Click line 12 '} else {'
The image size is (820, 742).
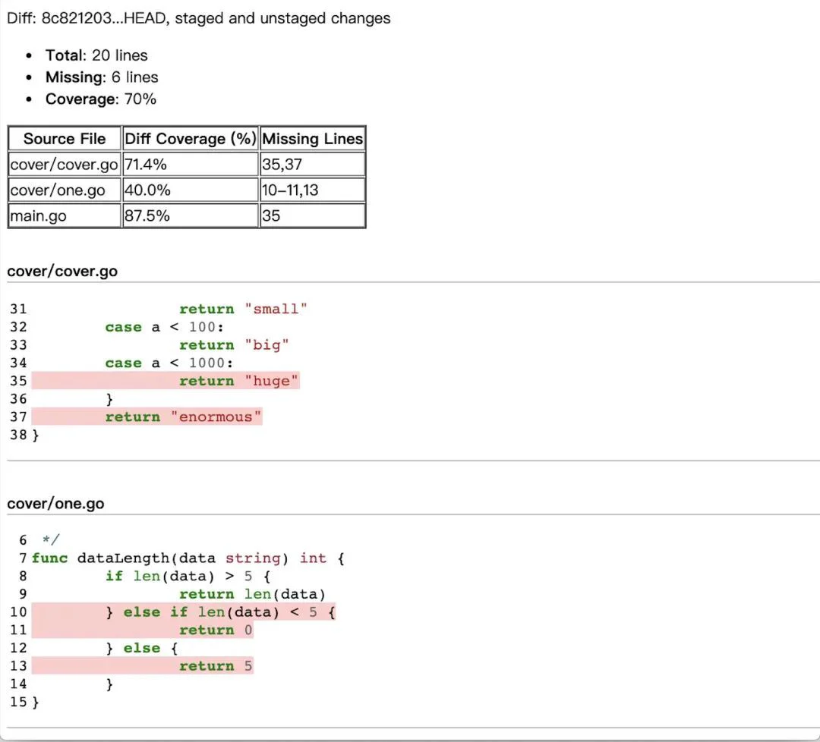coord(142,649)
